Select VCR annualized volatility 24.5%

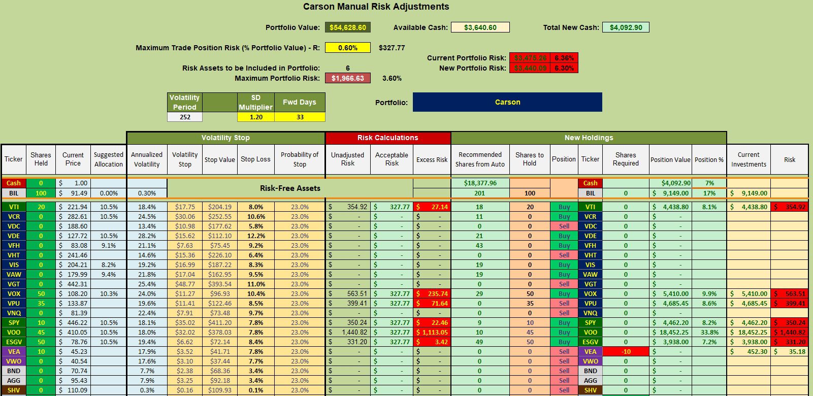147,217
